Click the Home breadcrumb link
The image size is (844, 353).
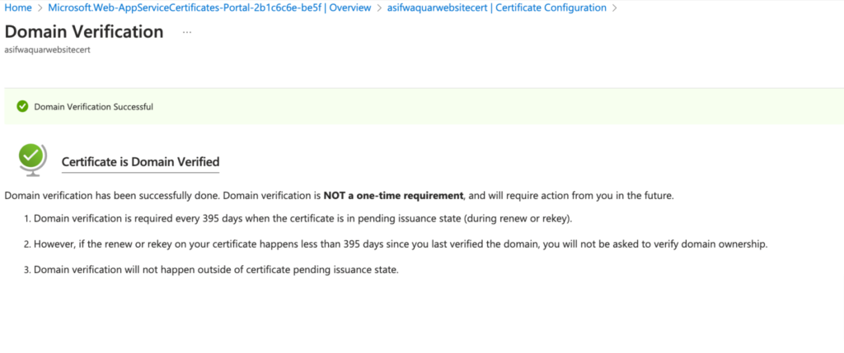coord(17,7)
